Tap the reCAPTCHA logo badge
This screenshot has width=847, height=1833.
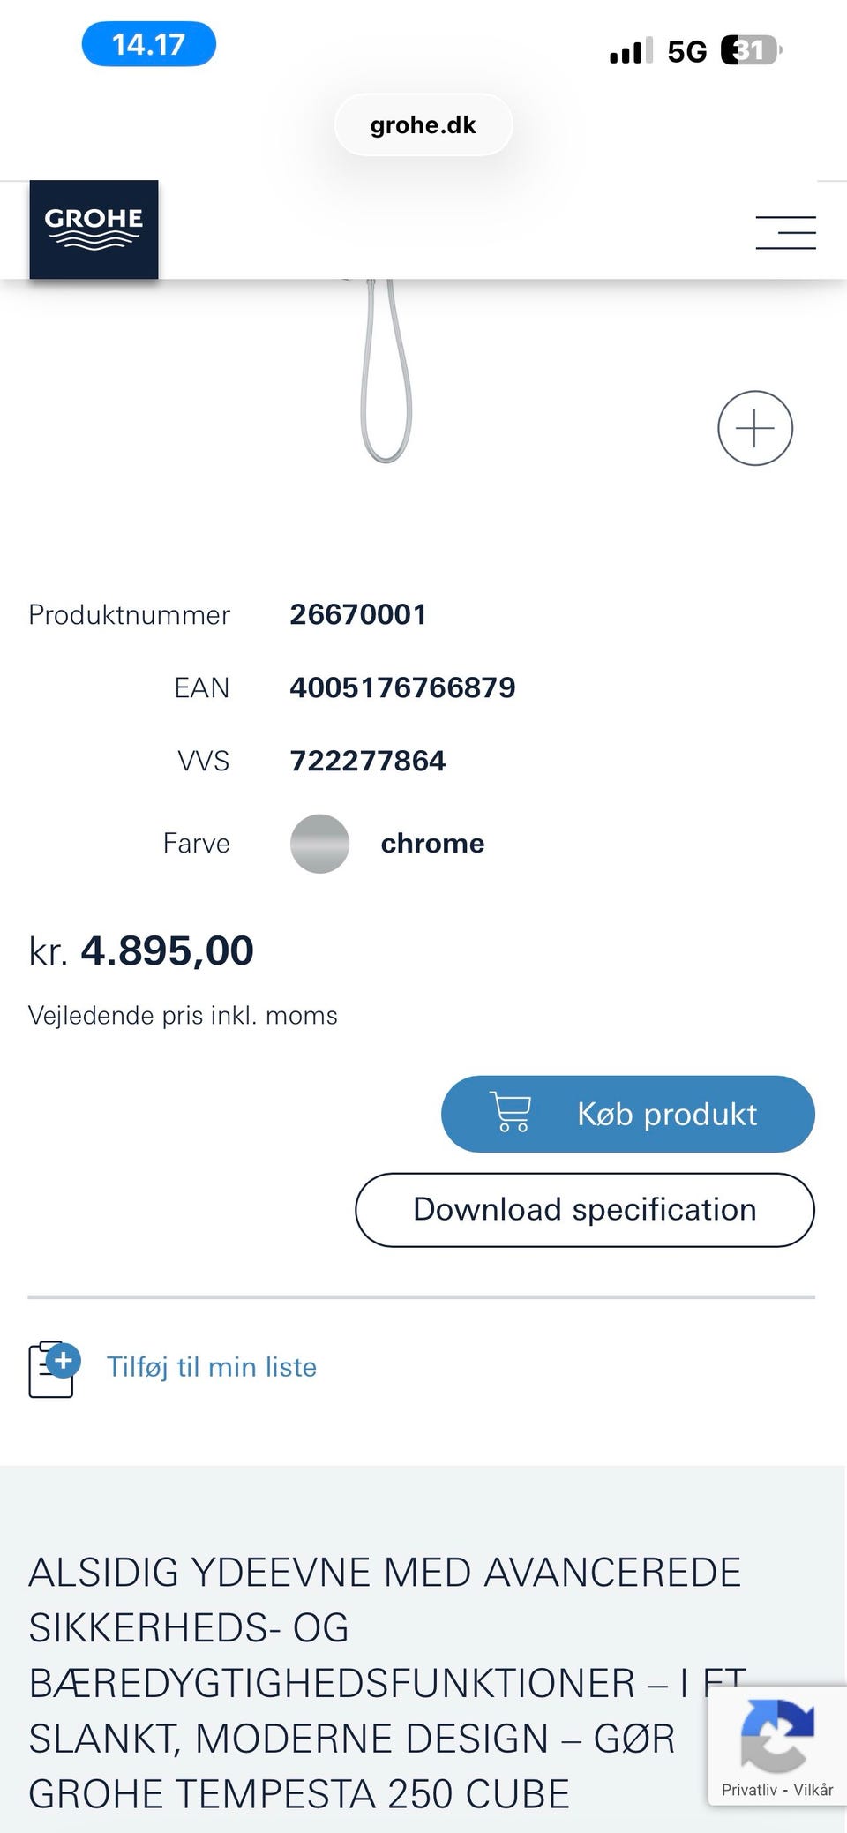(x=776, y=1735)
